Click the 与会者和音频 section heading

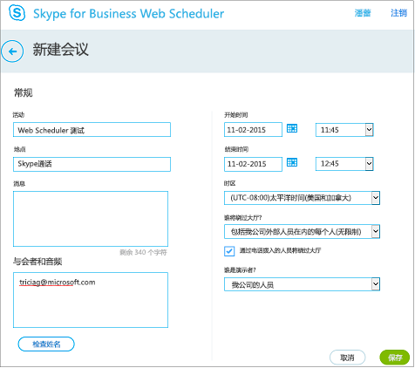[x=37, y=262]
